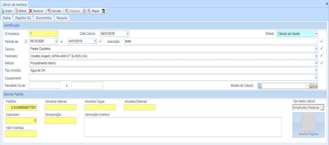The image size is (329, 145).
Task: Click the green check beside Técnico
Action: point(322,48)
